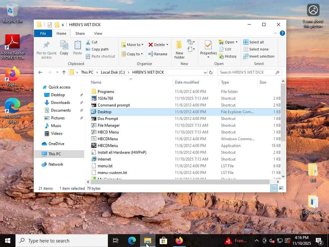Sort by Date modified column header
Image resolution: width=329 pixels, height=247 pixels.
pos(187,82)
